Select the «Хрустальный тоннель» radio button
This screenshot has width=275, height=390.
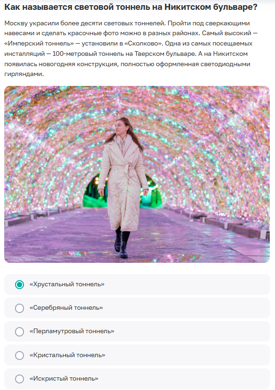click(19, 284)
